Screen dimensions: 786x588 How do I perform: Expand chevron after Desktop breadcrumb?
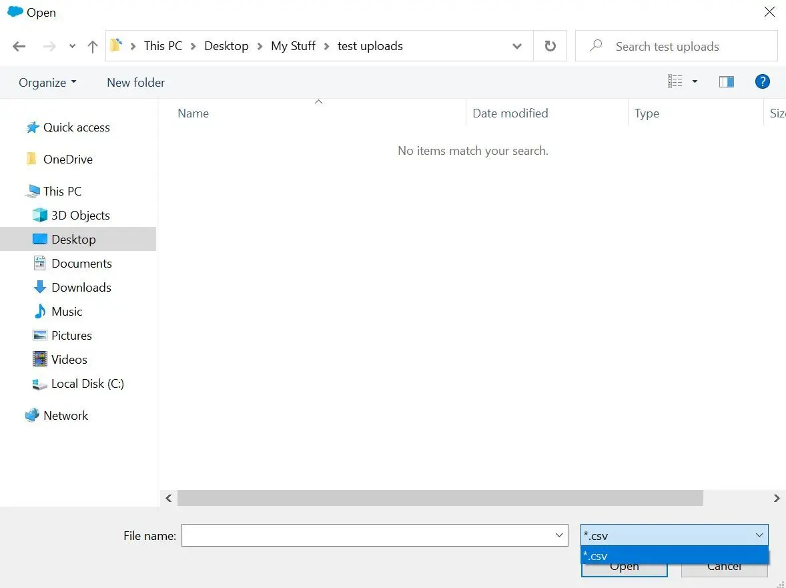(x=260, y=47)
